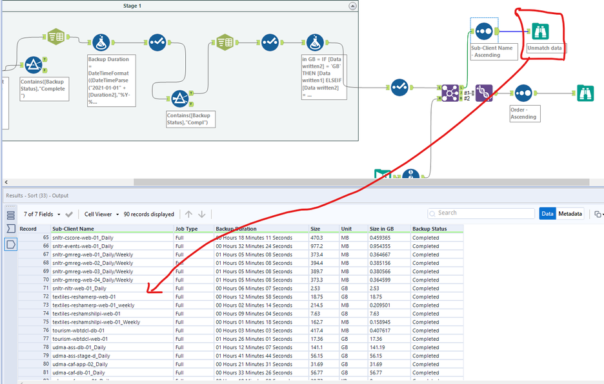Click cell 'udma-ass-db-01_Daily'
Viewport: 604px width, 384px height.
click(112, 347)
